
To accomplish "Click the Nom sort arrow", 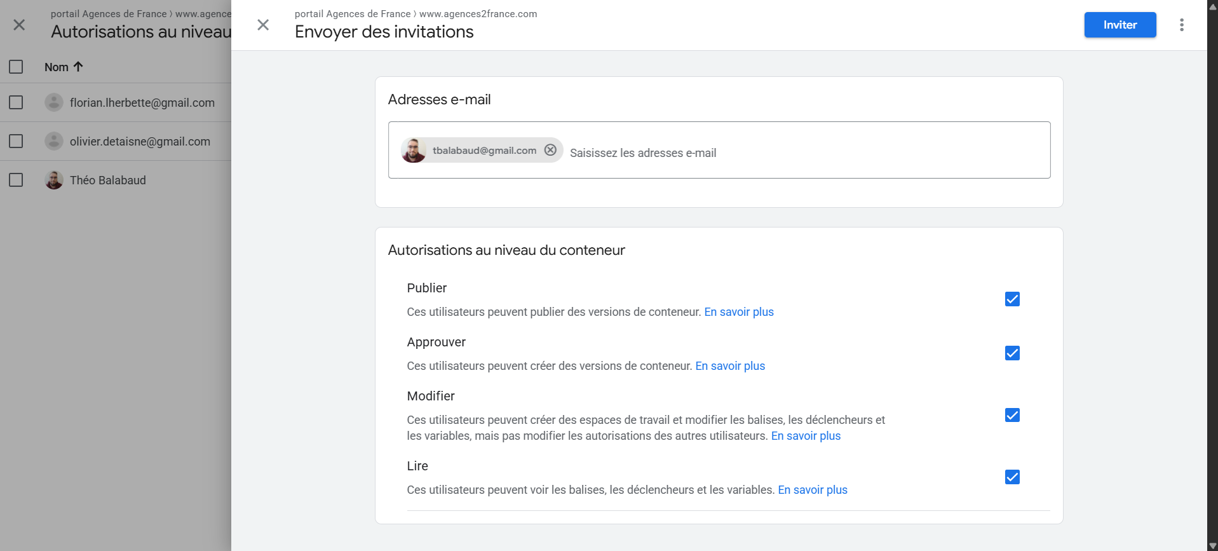I will pyautogui.click(x=79, y=67).
